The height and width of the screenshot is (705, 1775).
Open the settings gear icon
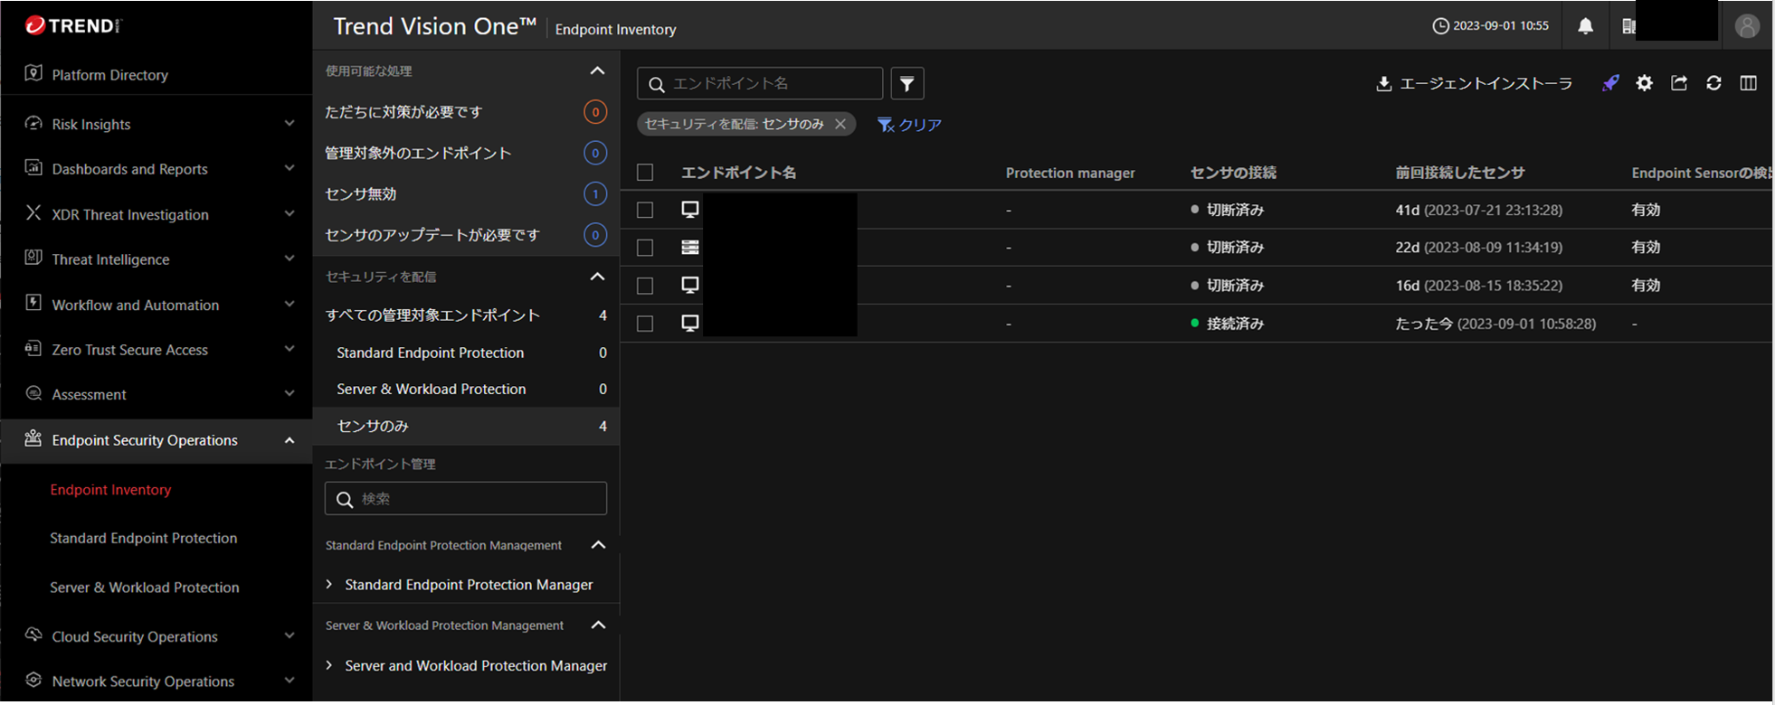[1645, 83]
